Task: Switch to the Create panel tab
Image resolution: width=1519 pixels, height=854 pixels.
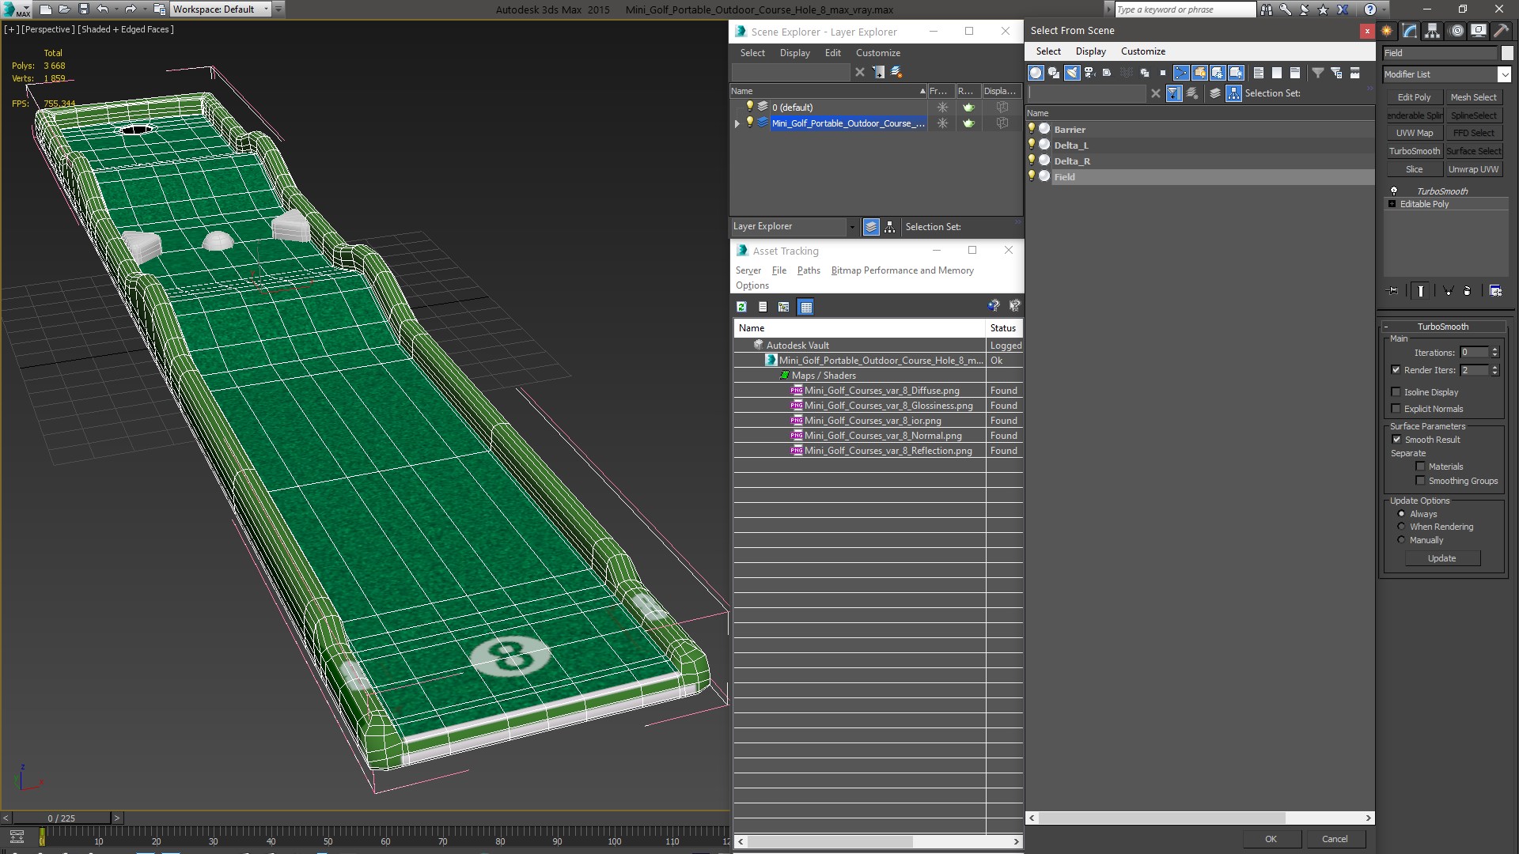Action: (1387, 31)
